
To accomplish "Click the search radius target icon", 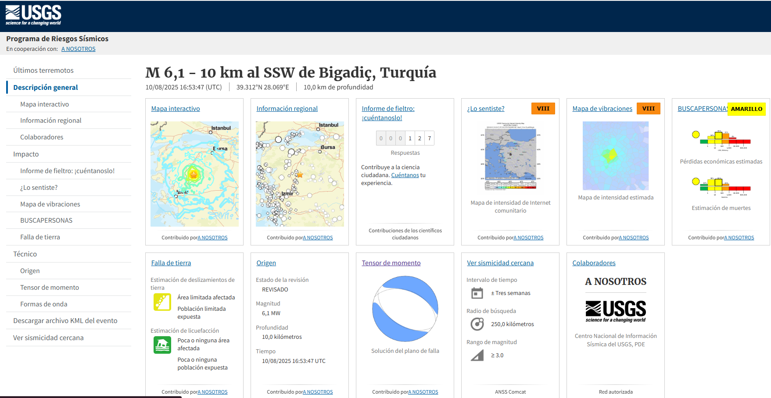I will coord(477,324).
